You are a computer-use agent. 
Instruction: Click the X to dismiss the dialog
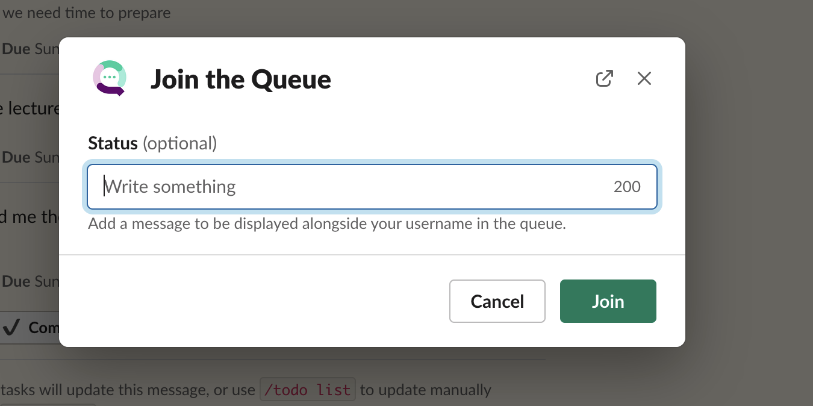(644, 78)
